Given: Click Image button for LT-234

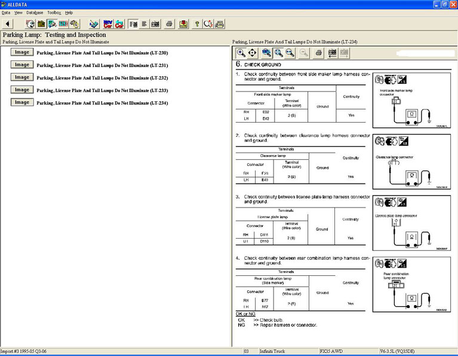Looking at the screenshot, I should click(x=22, y=102).
